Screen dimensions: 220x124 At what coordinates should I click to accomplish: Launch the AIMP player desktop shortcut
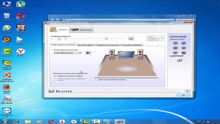(x=7, y=41)
